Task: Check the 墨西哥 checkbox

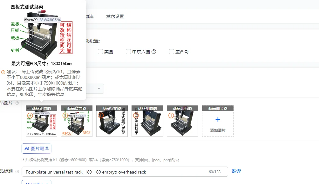Action: tap(172, 52)
